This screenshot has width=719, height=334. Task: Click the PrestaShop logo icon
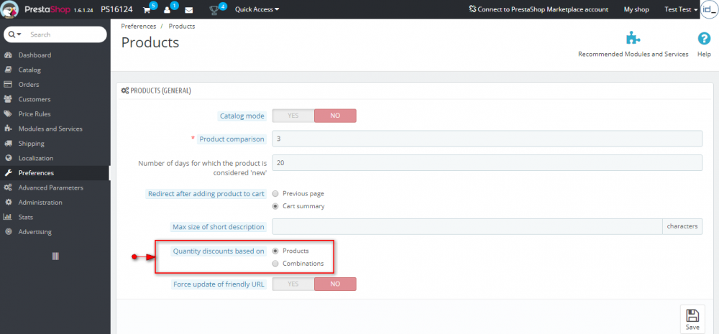coord(10,9)
